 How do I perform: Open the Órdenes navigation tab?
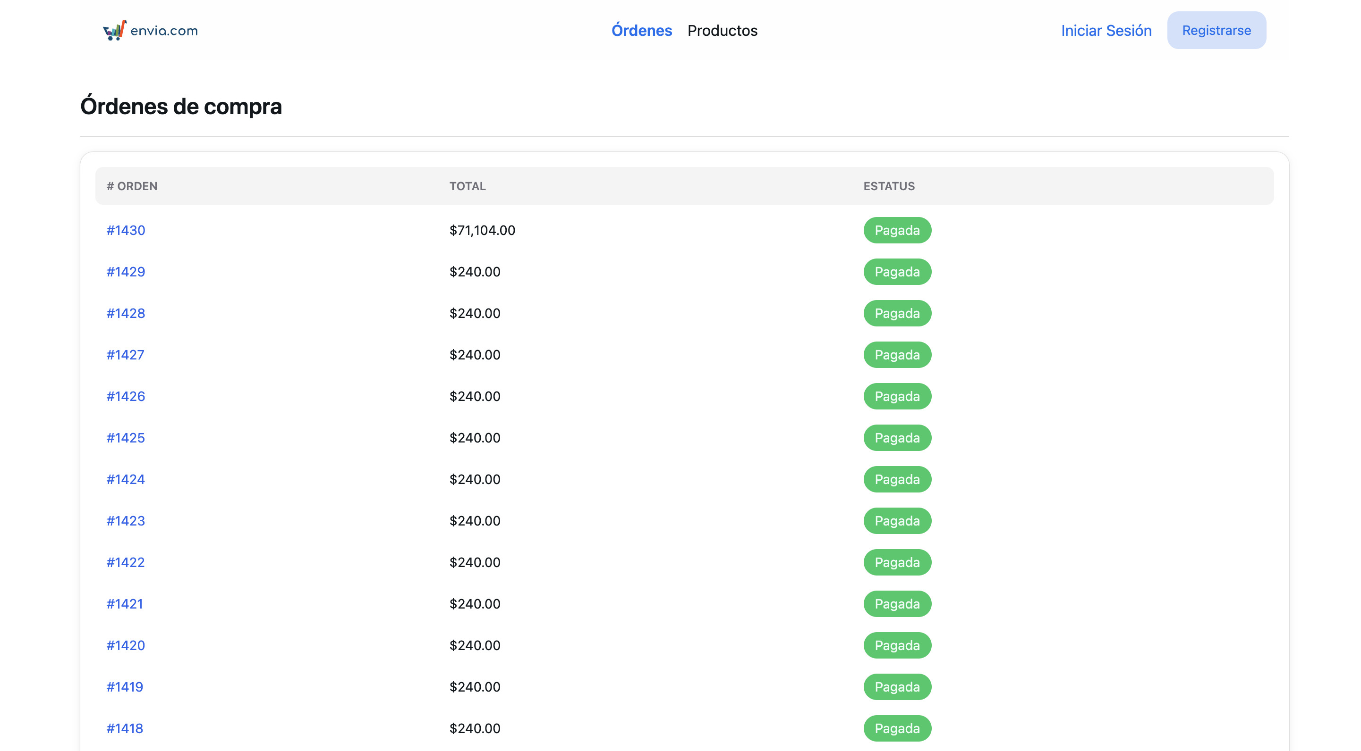click(641, 31)
